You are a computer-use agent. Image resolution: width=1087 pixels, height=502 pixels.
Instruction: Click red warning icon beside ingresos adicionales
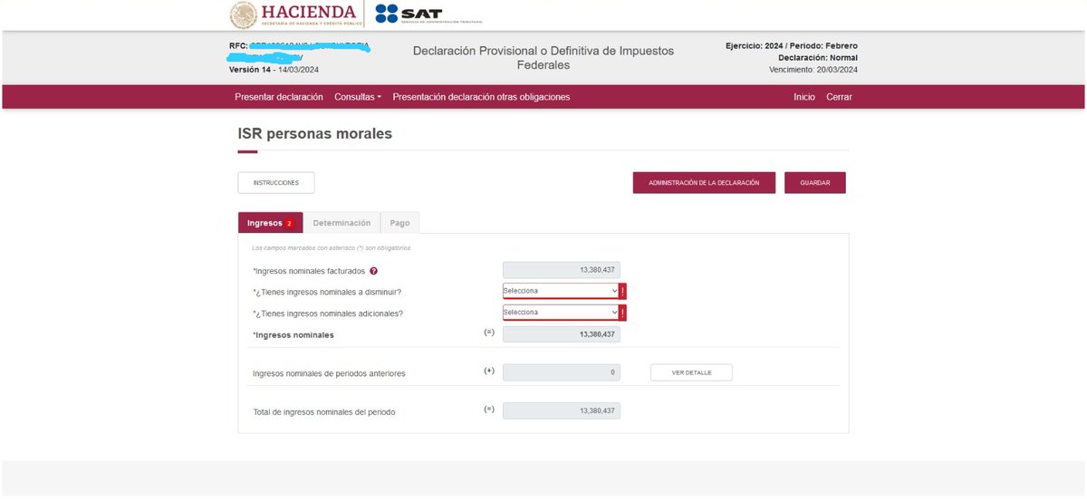coord(623,313)
